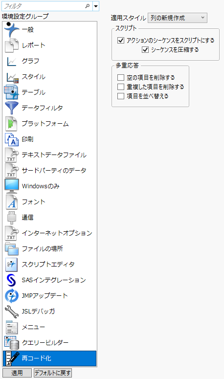The image size is (224, 379).
Task: Select the プラットフォーム group label
Action: (45, 124)
